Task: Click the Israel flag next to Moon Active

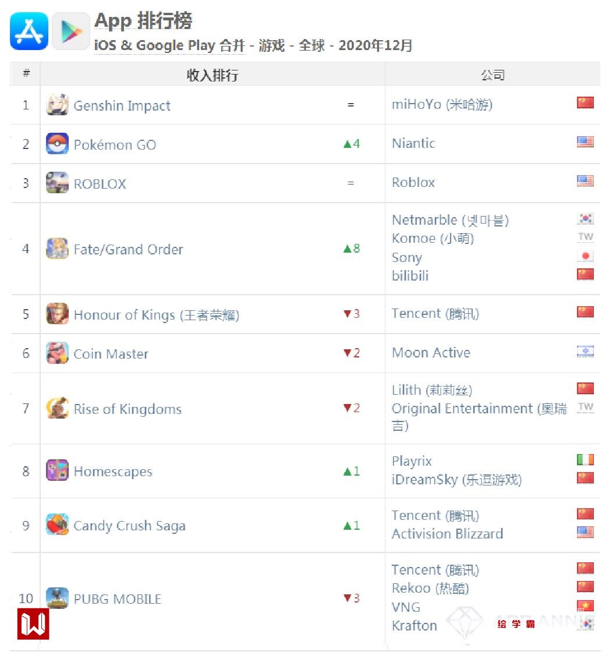Action: pos(585,352)
